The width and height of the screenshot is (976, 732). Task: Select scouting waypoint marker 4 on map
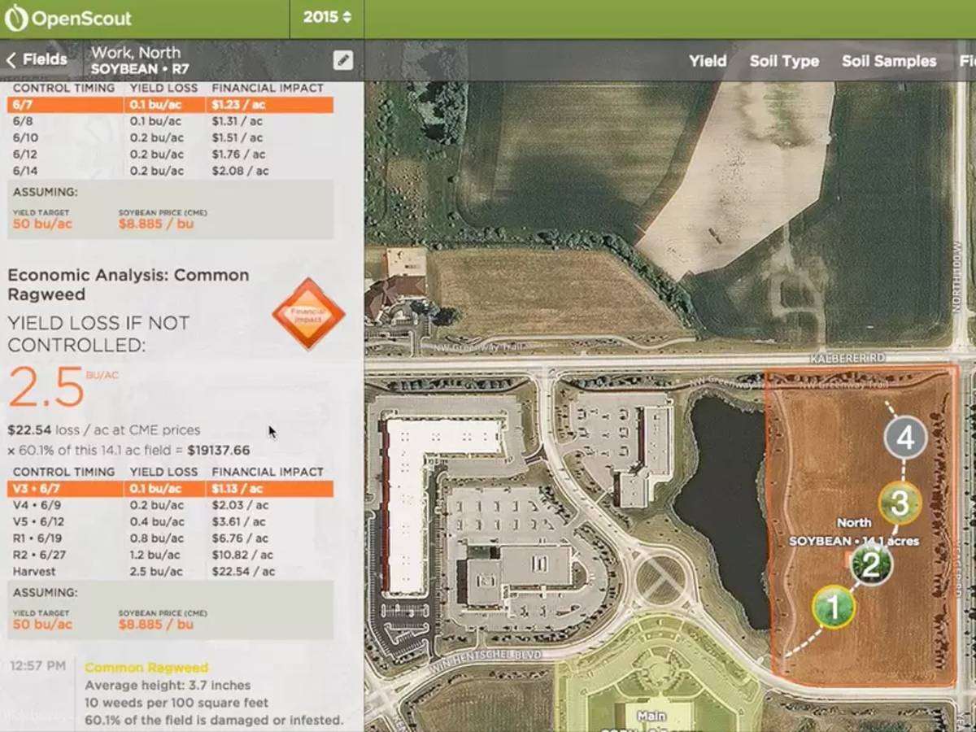pos(905,438)
